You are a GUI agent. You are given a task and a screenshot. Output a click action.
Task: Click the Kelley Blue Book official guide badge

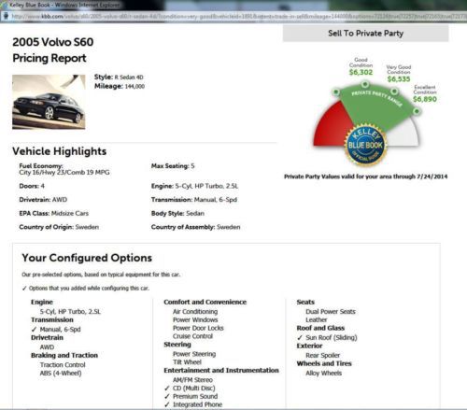click(365, 145)
